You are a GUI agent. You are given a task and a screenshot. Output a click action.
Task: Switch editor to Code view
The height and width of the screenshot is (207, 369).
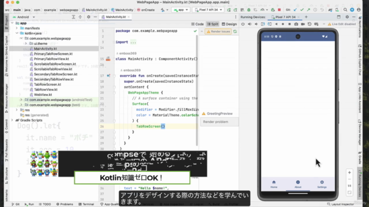(x=197, y=24)
